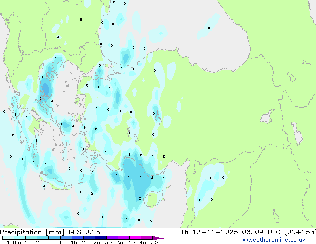Image resolution: width=316 pixels, height=244 pixels.
Task: Click the "5" legend scale value
Action: (49, 242)
